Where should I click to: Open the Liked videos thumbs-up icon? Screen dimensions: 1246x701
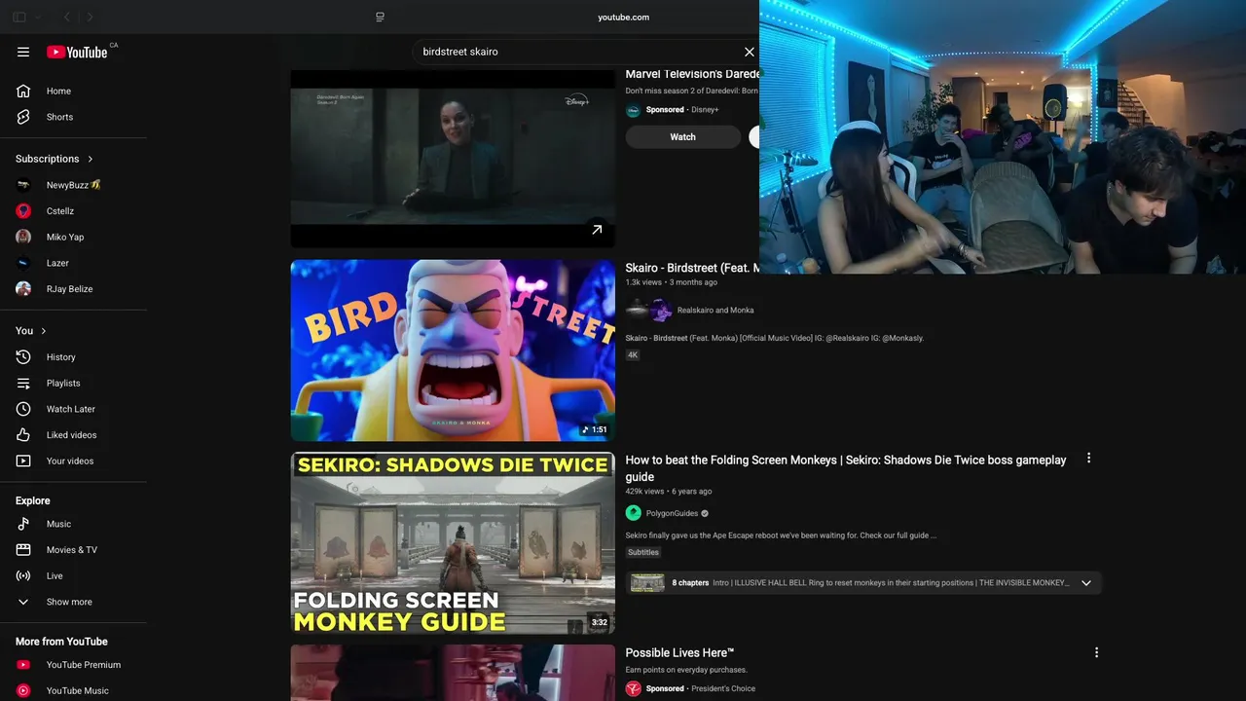tap(23, 435)
